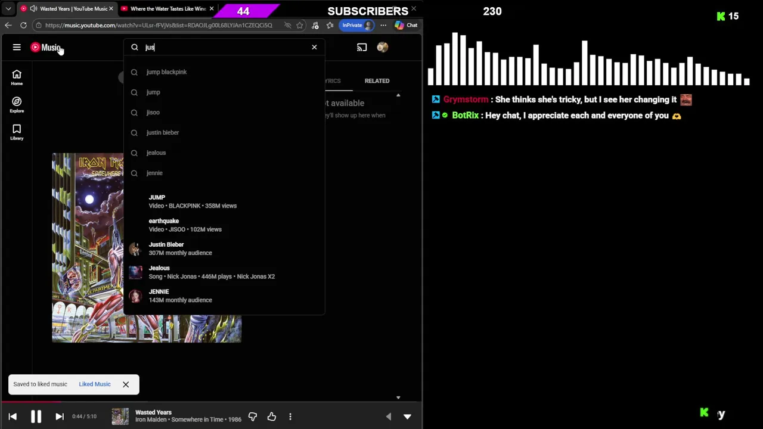This screenshot has height=429, width=763.
Task: Open the Liked Music link
Action: [x=95, y=384]
